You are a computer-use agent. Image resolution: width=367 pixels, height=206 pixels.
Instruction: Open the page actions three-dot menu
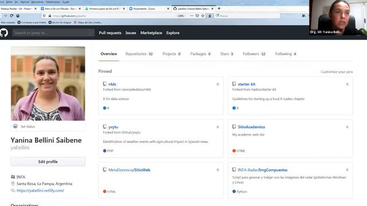tap(192, 15)
